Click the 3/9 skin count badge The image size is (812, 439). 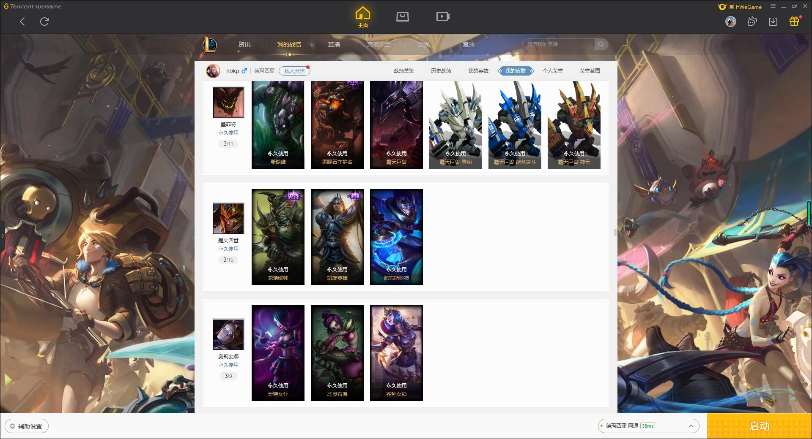pos(228,376)
